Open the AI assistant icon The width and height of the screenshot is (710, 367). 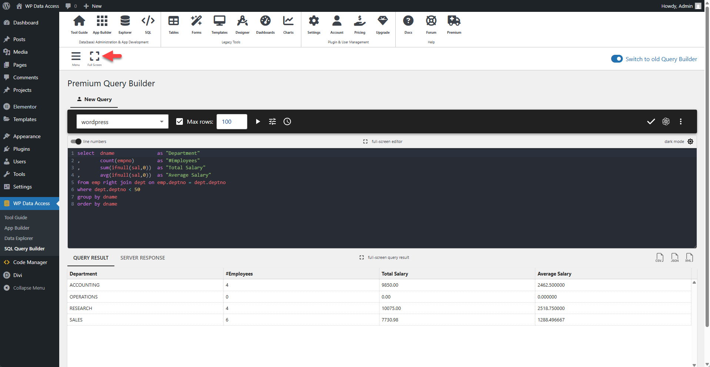[x=666, y=121]
